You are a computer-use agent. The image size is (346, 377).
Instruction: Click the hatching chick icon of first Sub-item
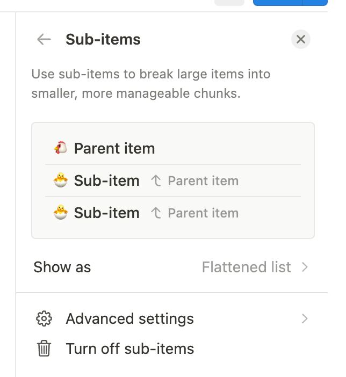click(x=61, y=180)
